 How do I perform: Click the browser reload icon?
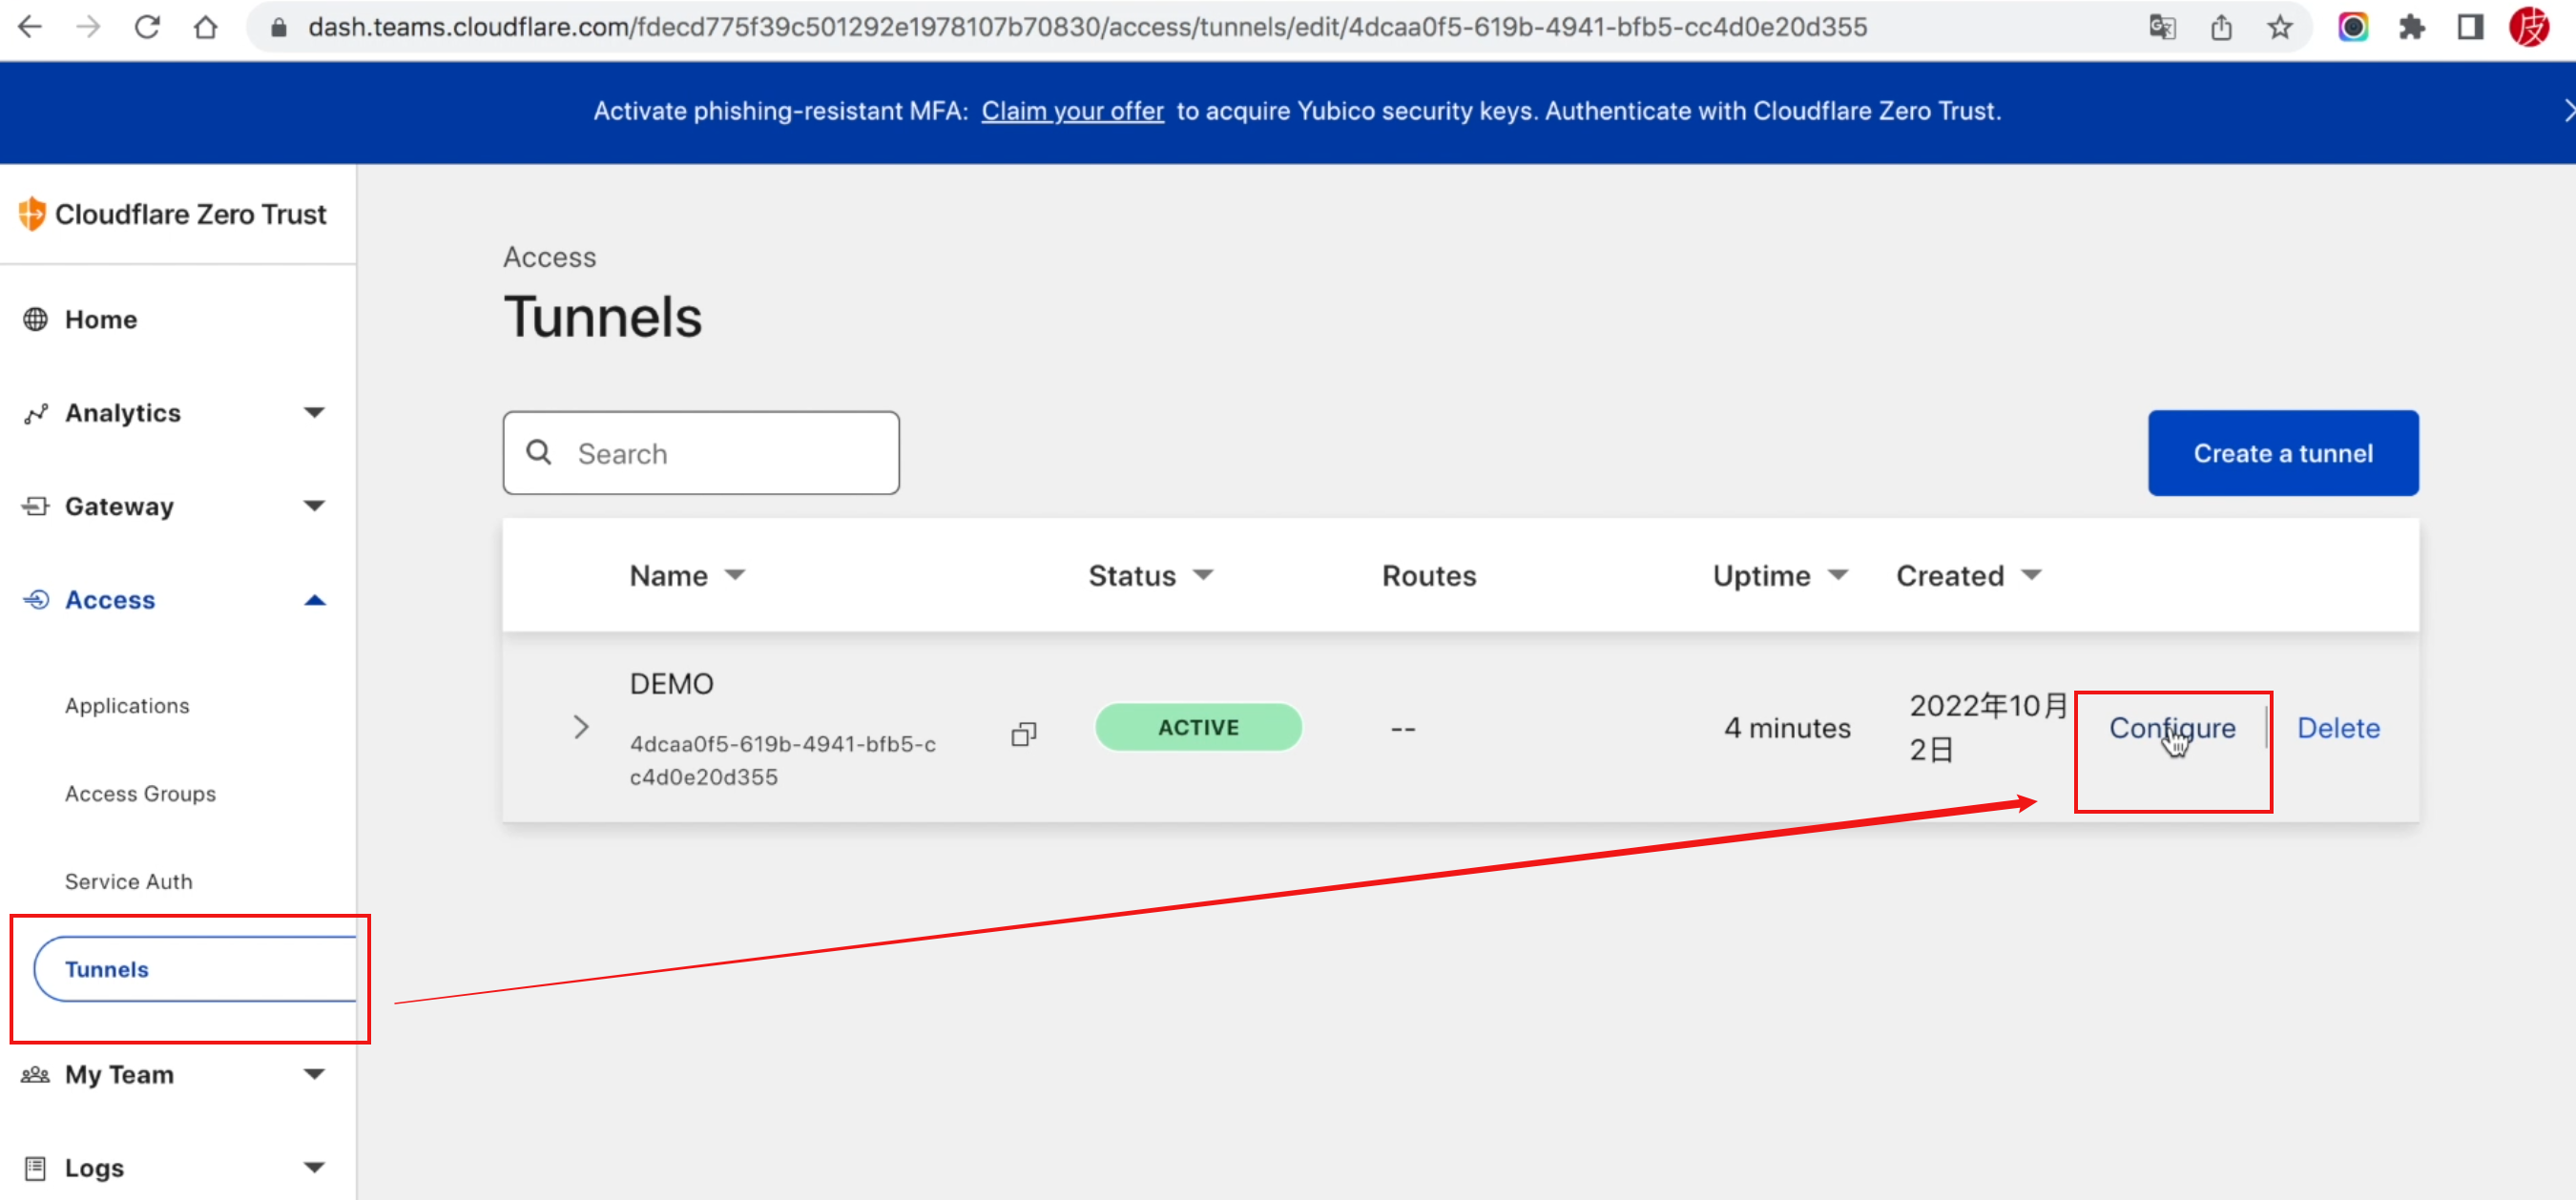147,27
